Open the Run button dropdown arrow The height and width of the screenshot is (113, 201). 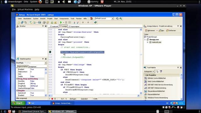tap(63, 22)
